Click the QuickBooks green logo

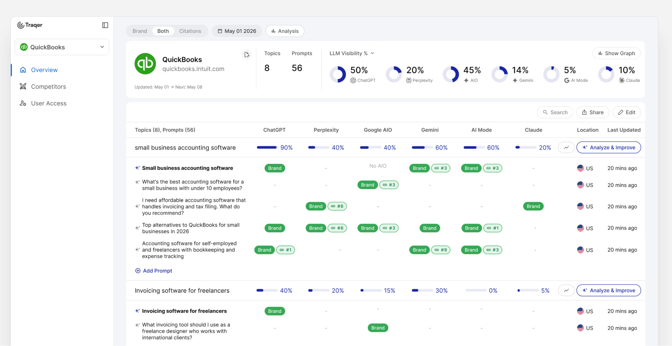click(145, 64)
